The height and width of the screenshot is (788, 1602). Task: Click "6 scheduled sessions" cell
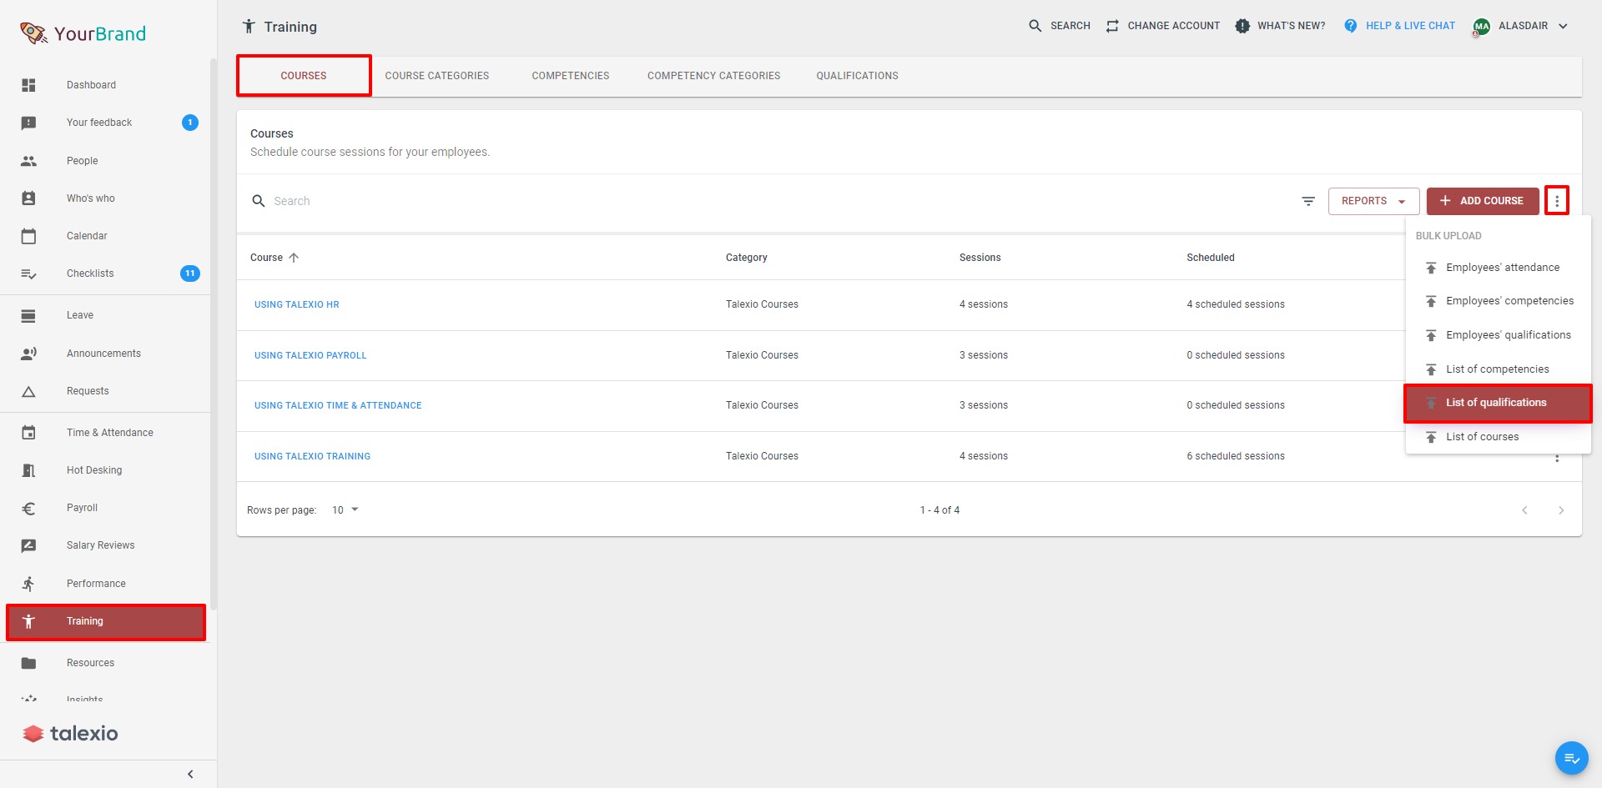(1236, 456)
